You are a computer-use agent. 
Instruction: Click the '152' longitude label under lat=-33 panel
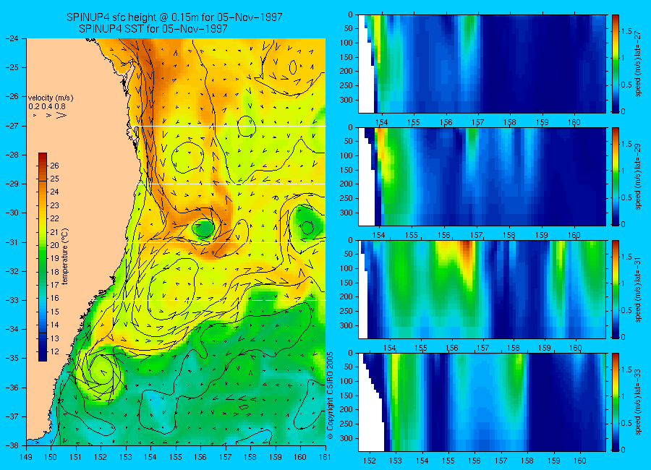pos(369,461)
